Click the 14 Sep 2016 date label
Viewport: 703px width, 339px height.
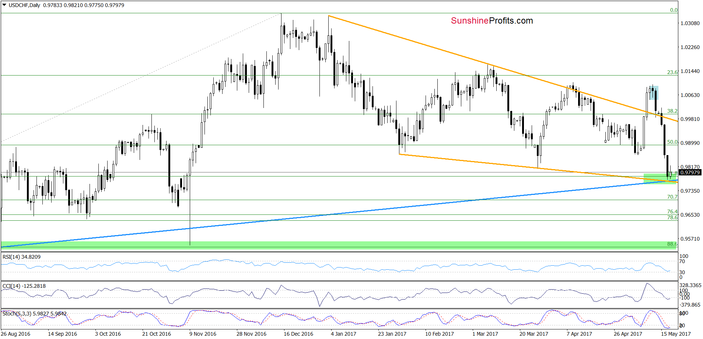[62, 334]
